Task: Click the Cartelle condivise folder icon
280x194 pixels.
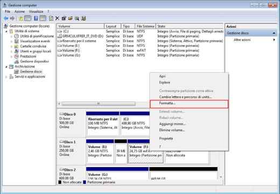Action: click(17, 46)
